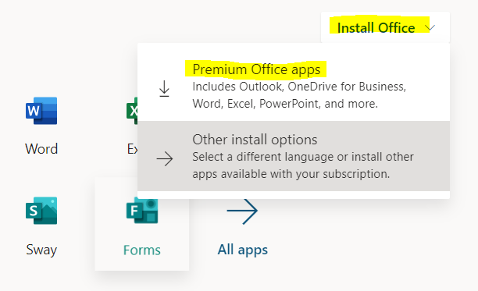Open the All apps link

(243, 250)
